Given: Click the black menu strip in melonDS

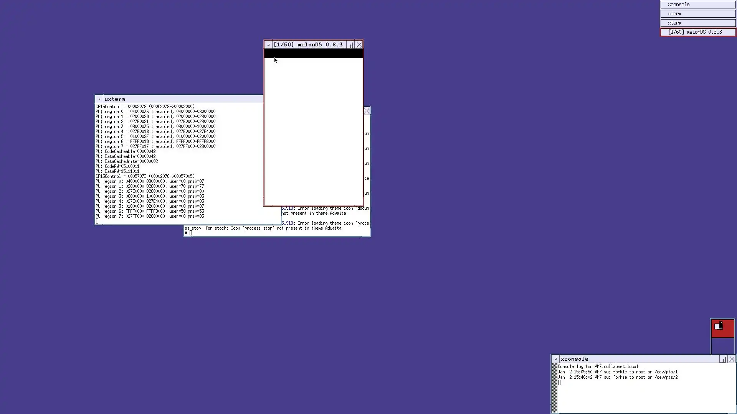Looking at the screenshot, I should click(x=313, y=54).
